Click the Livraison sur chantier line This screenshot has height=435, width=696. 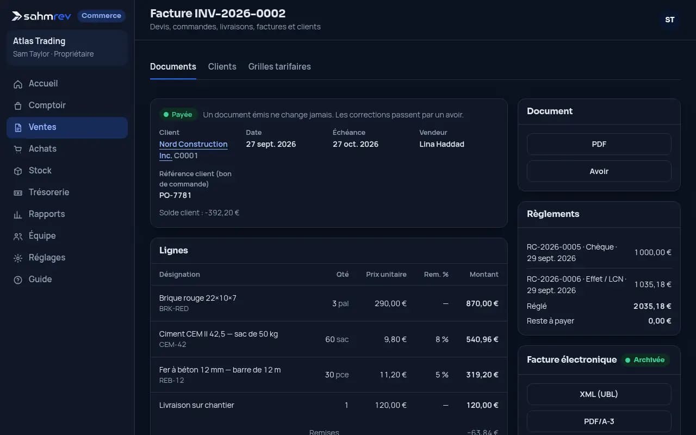pos(329,405)
